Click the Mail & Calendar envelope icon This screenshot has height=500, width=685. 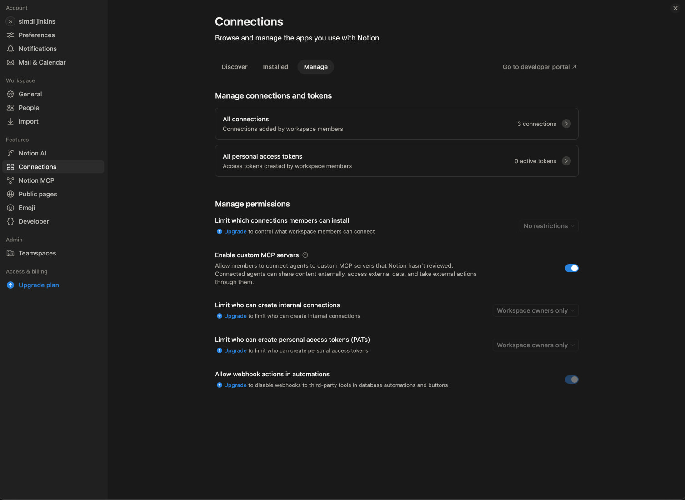10,62
